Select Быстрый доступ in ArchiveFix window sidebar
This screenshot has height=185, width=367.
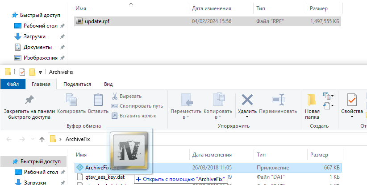tap(33, 161)
